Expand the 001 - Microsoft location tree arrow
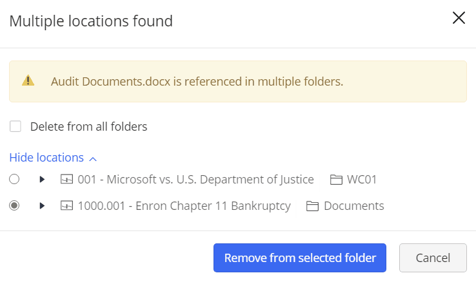Screen dimensions: 476x282 click(x=42, y=180)
